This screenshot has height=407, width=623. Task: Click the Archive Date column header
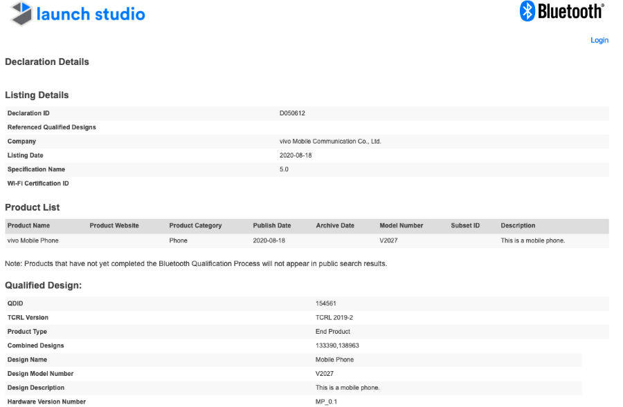(x=335, y=226)
